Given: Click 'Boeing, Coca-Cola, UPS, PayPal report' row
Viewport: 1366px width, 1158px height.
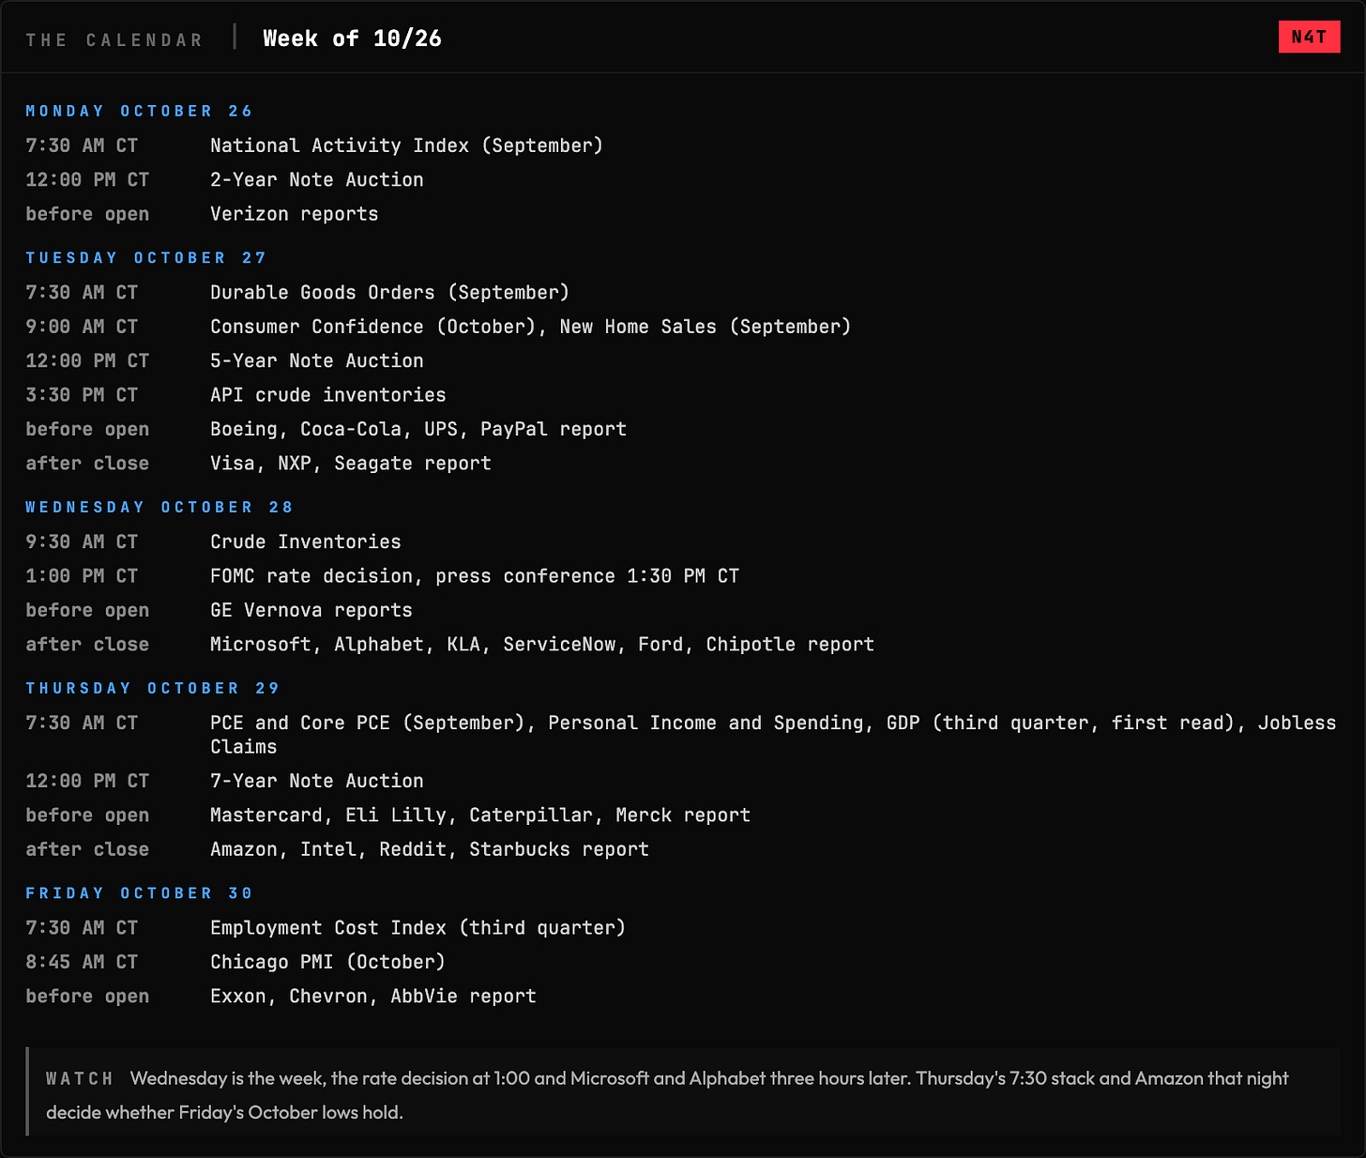Looking at the screenshot, I should pos(417,429).
